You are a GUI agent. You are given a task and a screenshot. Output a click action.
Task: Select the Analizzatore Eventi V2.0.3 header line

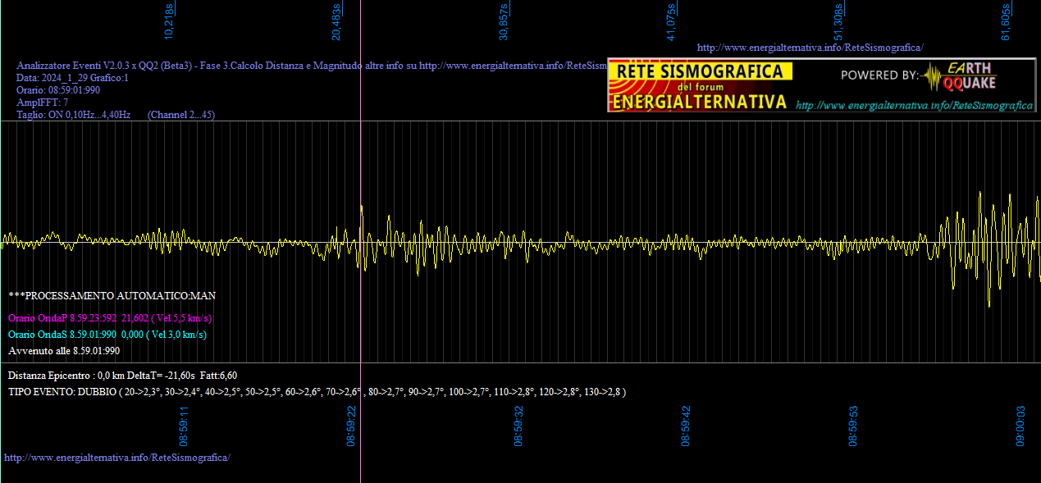[x=312, y=66]
